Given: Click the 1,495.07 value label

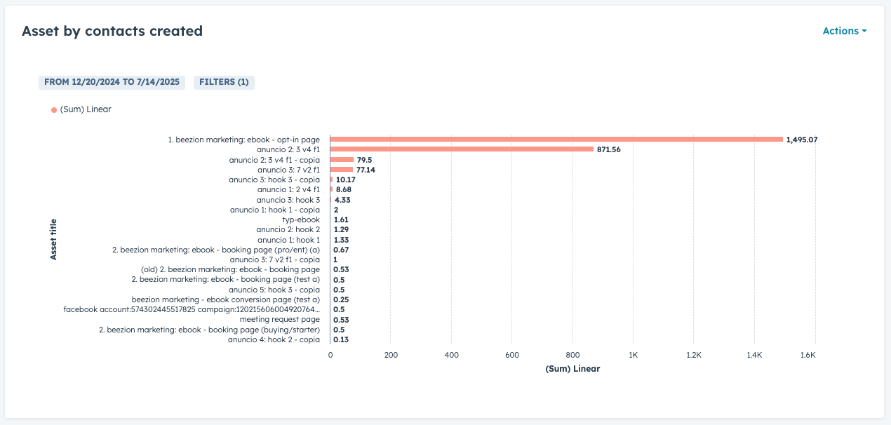Looking at the screenshot, I should 802,140.
